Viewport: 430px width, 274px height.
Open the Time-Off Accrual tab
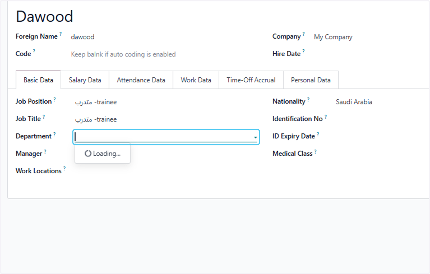[251, 80]
